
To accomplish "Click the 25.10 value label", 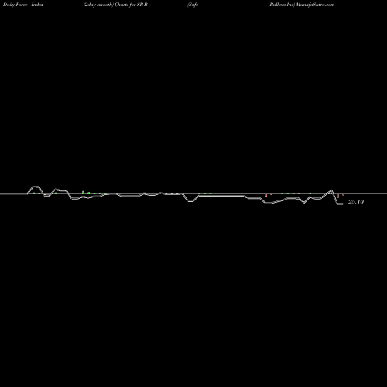I will click(356, 202).
